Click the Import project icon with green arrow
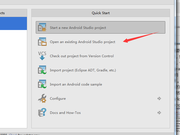180x135 pixels. [x=42, y=70]
